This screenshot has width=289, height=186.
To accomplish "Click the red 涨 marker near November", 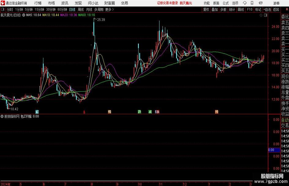I will click(157, 111).
